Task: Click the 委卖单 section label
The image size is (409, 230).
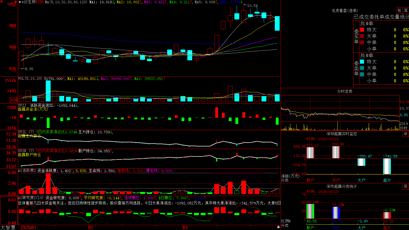Action: [356, 68]
